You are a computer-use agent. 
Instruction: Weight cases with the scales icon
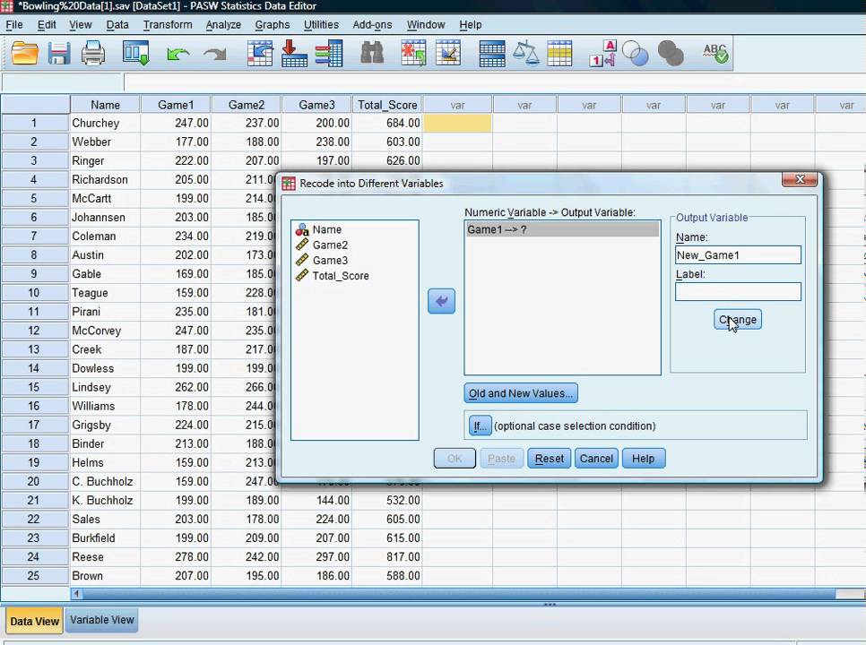[x=525, y=54]
